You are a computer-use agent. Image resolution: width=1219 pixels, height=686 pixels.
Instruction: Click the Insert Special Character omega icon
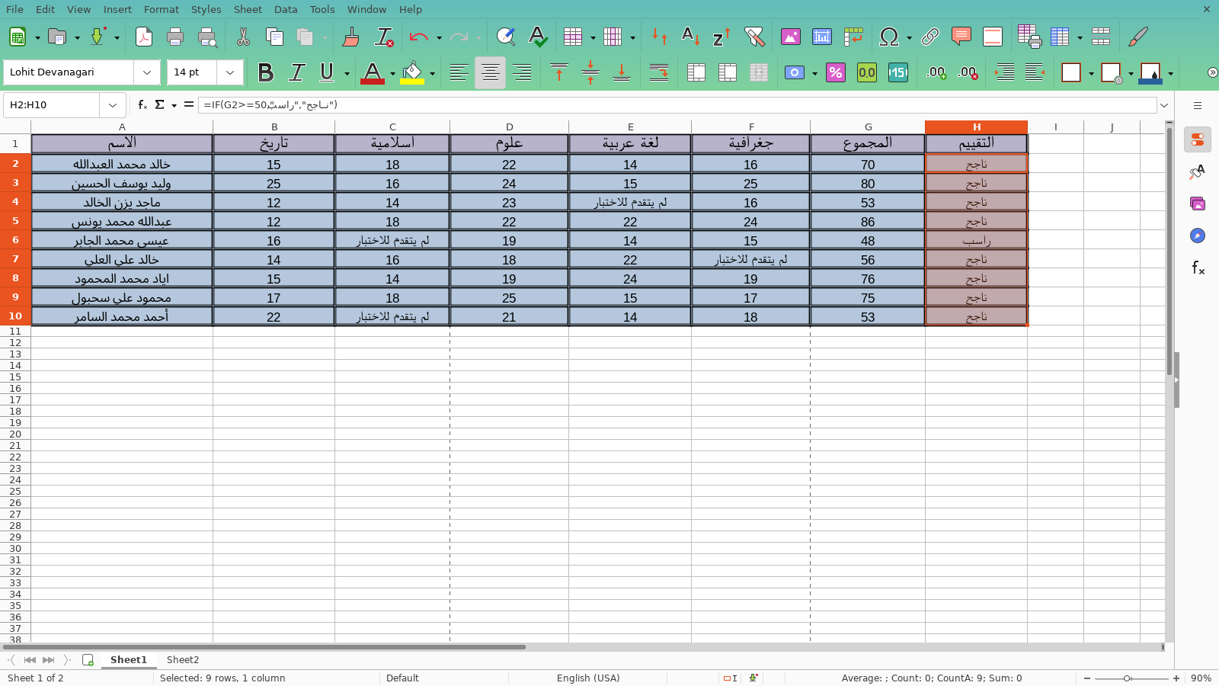click(888, 37)
